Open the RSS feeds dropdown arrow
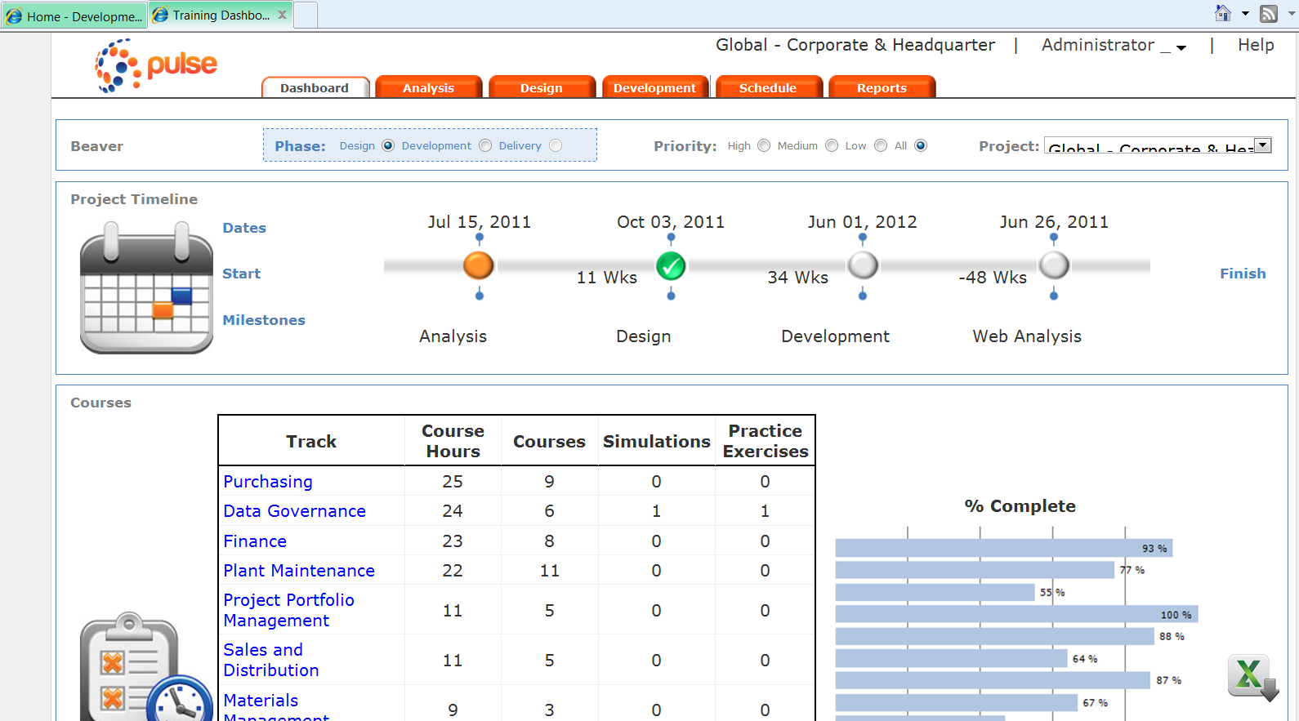This screenshot has height=721, width=1299. pyautogui.click(x=1292, y=13)
